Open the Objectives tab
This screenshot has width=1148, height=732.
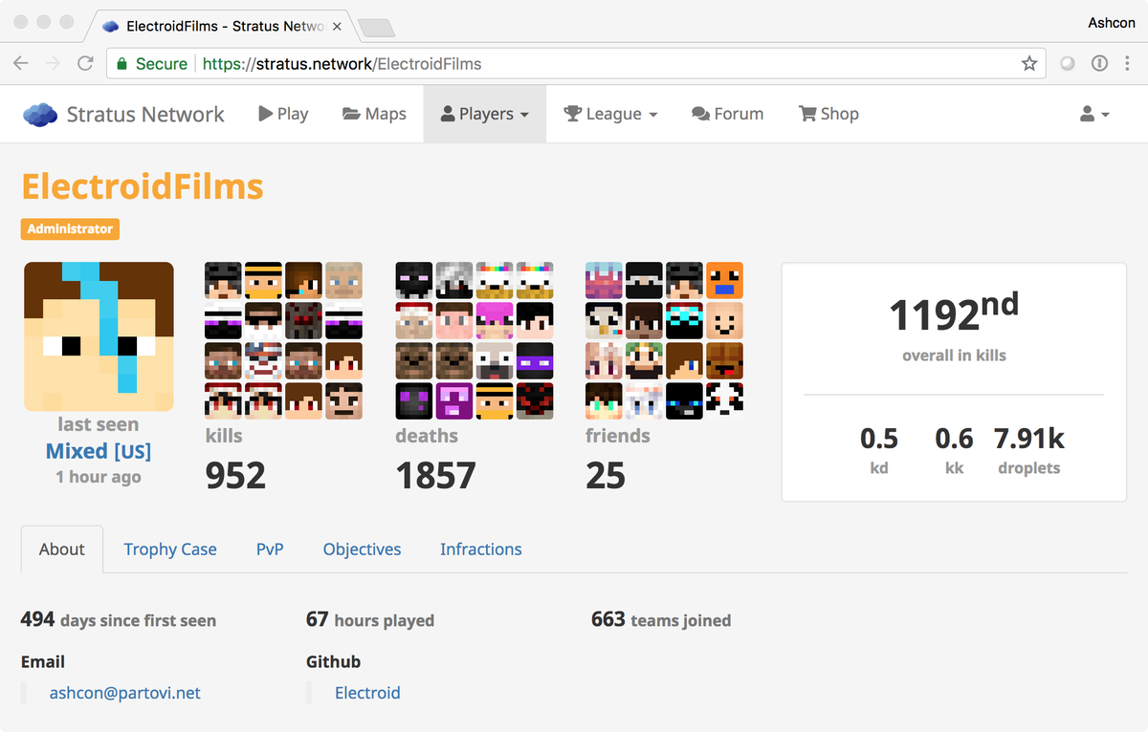(362, 549)
